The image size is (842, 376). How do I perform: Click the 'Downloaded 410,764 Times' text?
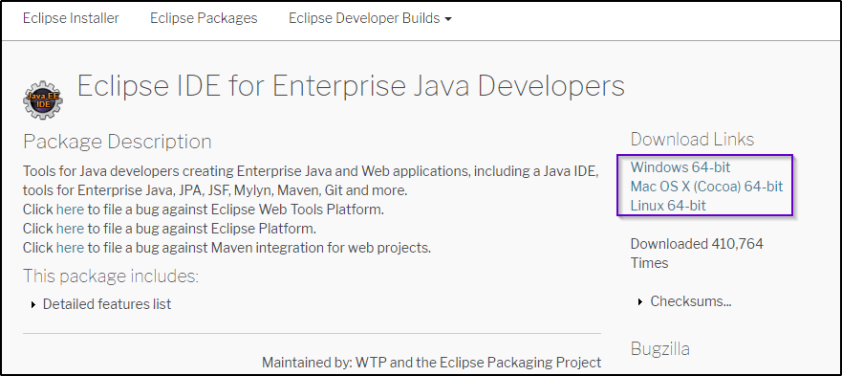click(697, 254)
